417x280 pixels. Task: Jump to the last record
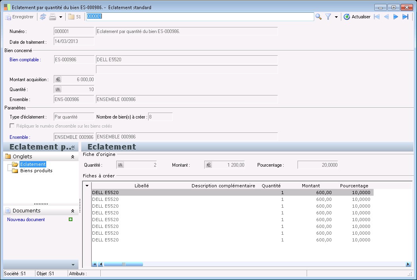(405, 17)
